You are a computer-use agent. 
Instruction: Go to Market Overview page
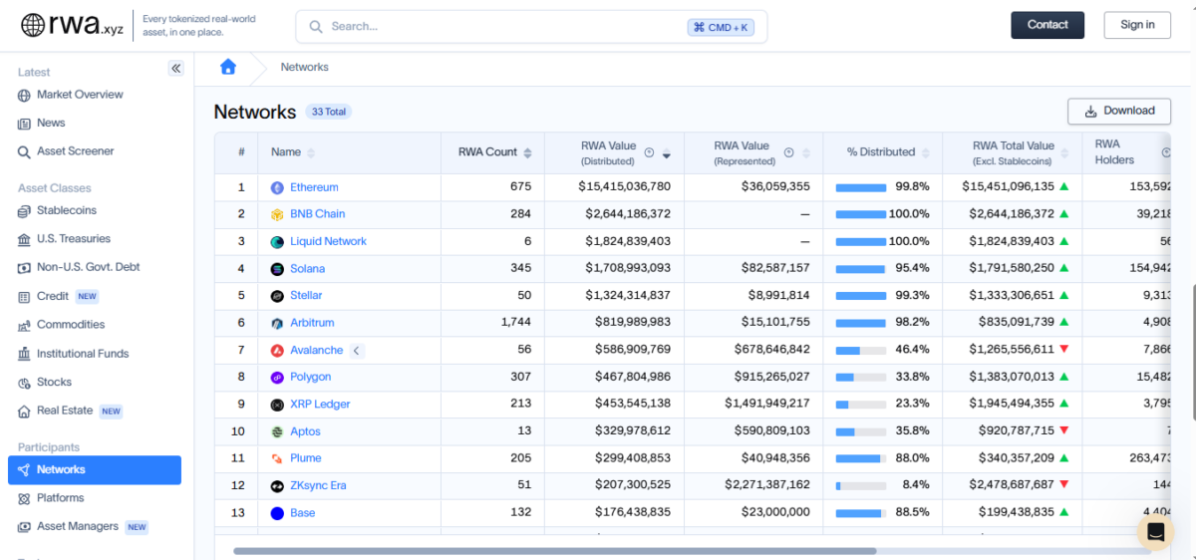coord(80,95)
